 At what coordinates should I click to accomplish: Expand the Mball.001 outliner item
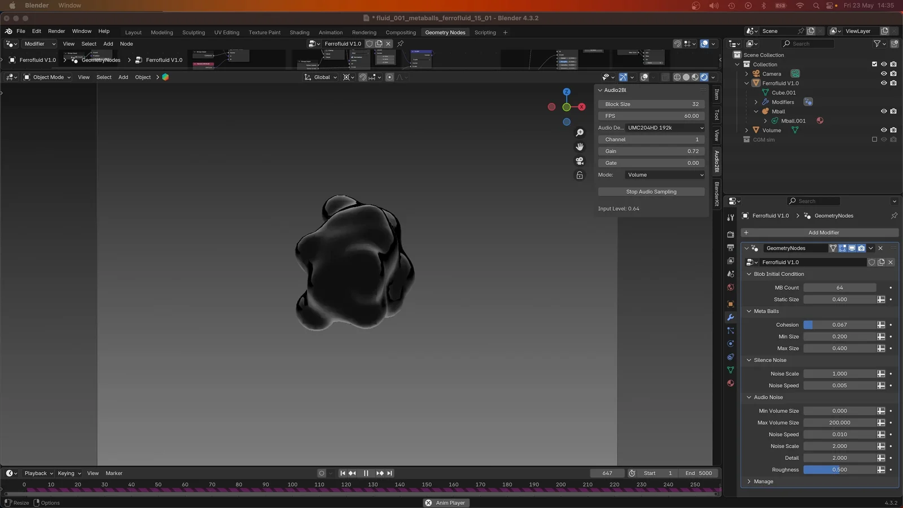click(765, 121)
